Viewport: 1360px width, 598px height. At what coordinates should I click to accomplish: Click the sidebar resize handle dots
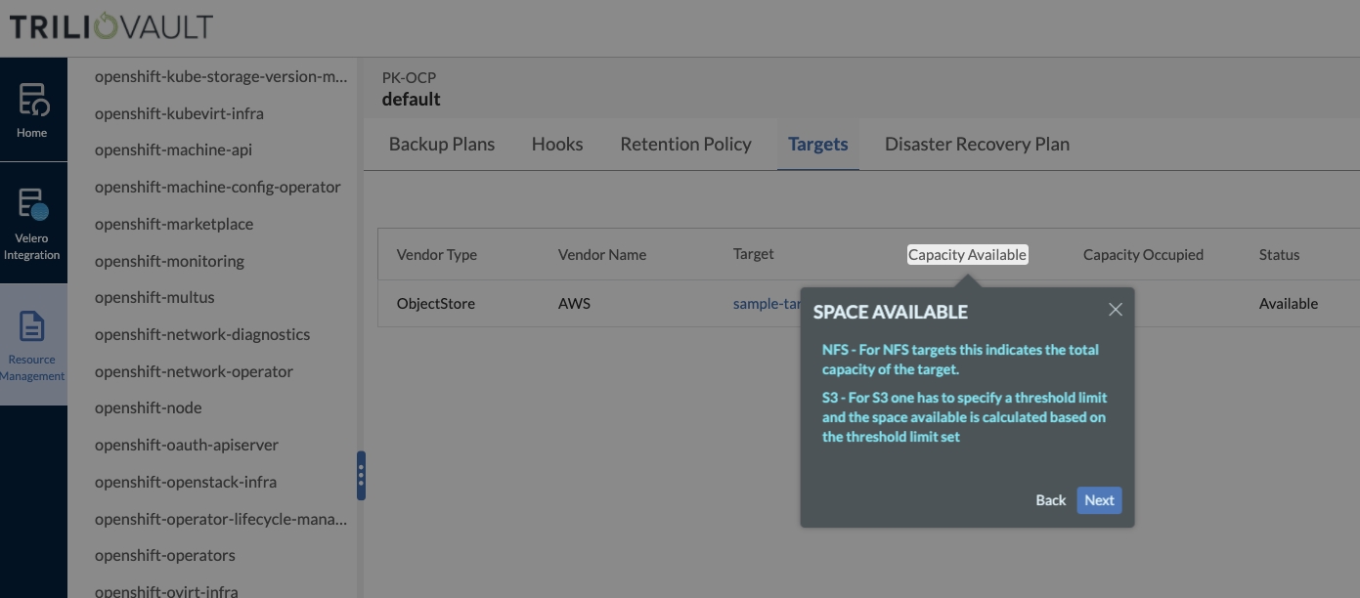click(x=361, y=476)
